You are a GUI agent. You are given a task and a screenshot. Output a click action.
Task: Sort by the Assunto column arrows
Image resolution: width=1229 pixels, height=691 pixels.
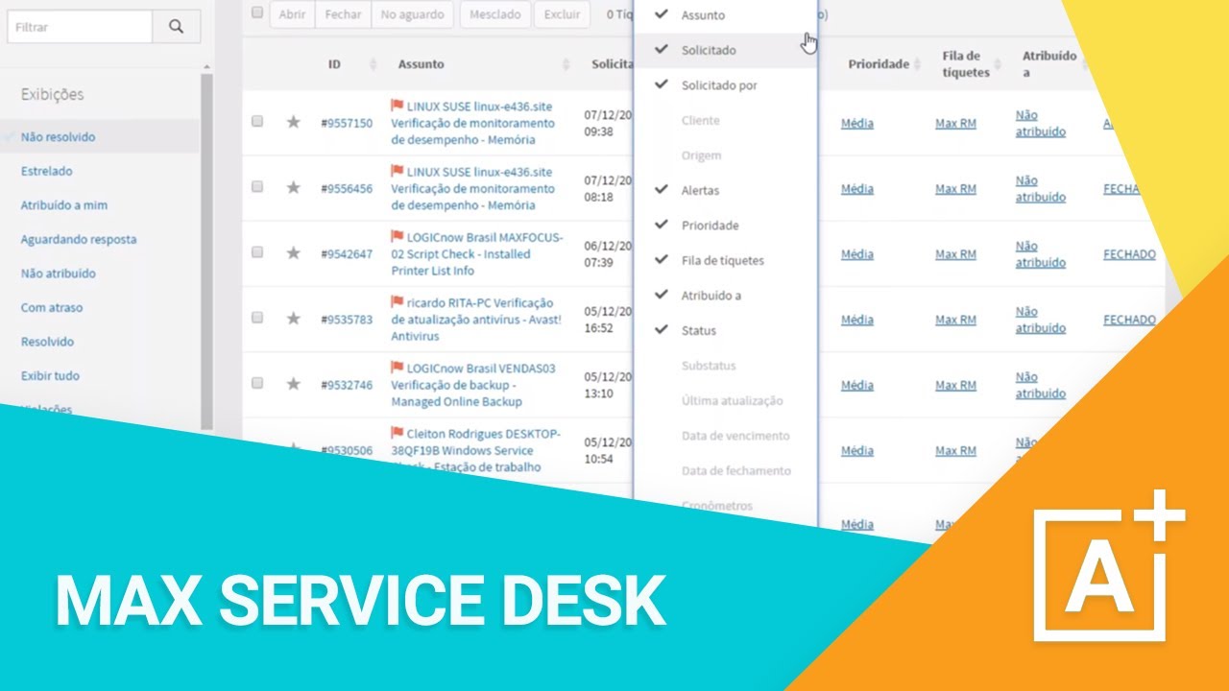click(566, 64)
